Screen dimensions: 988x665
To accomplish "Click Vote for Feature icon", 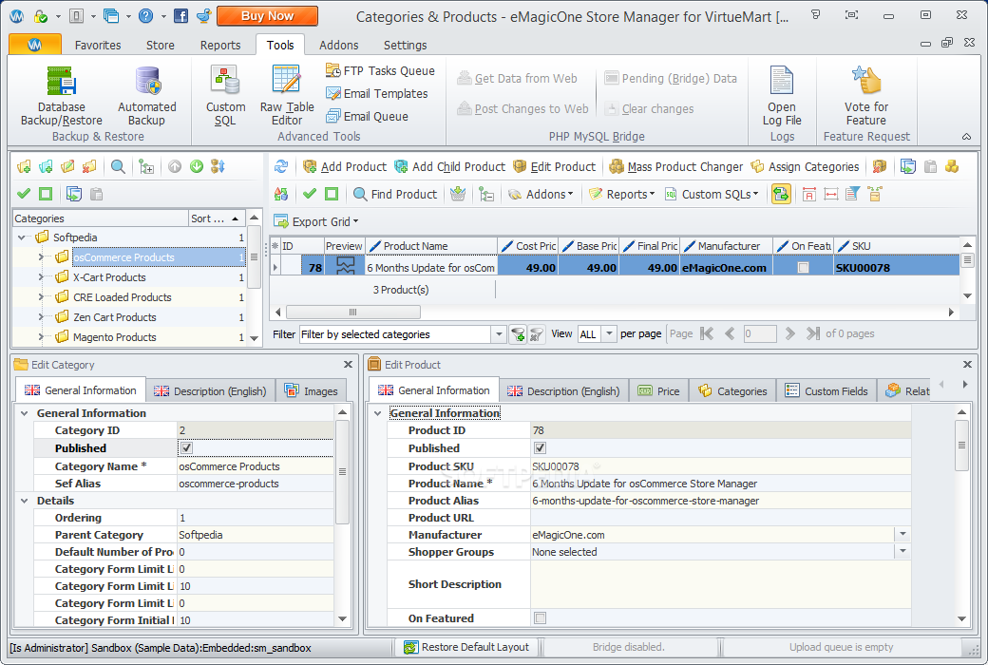I will coord(865,82).
